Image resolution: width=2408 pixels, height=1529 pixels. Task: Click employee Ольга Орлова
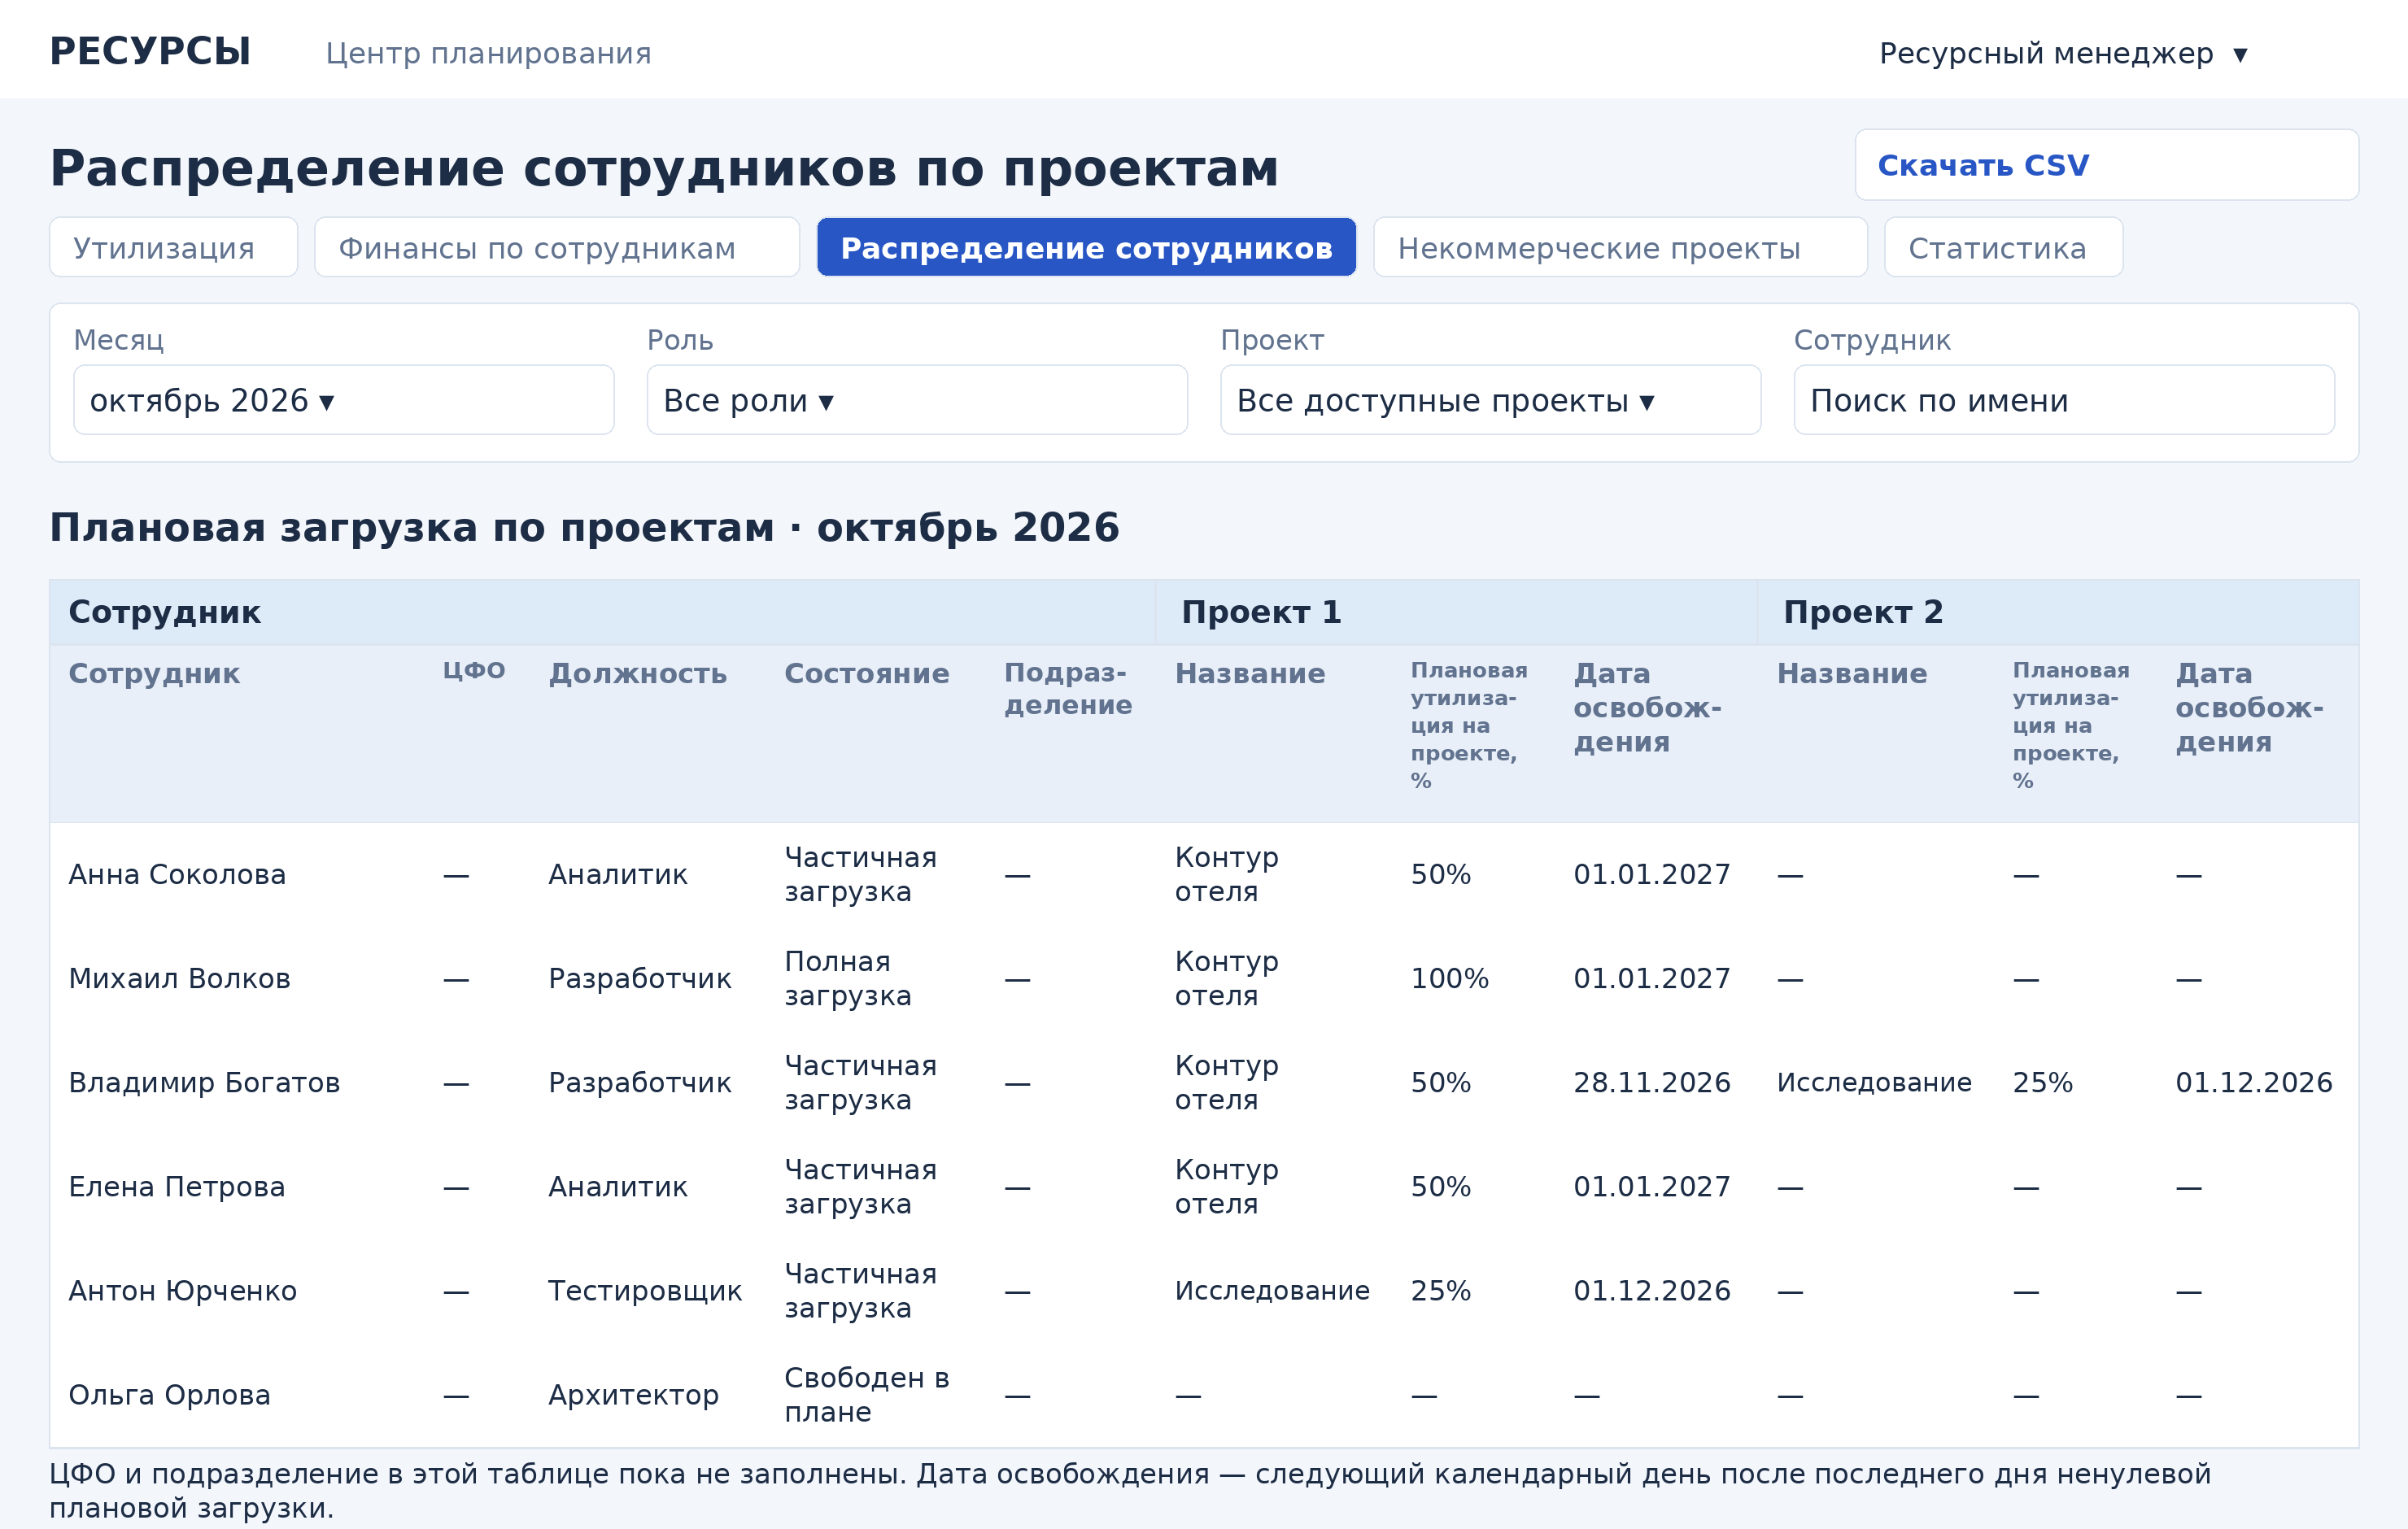click(169, 1395)
